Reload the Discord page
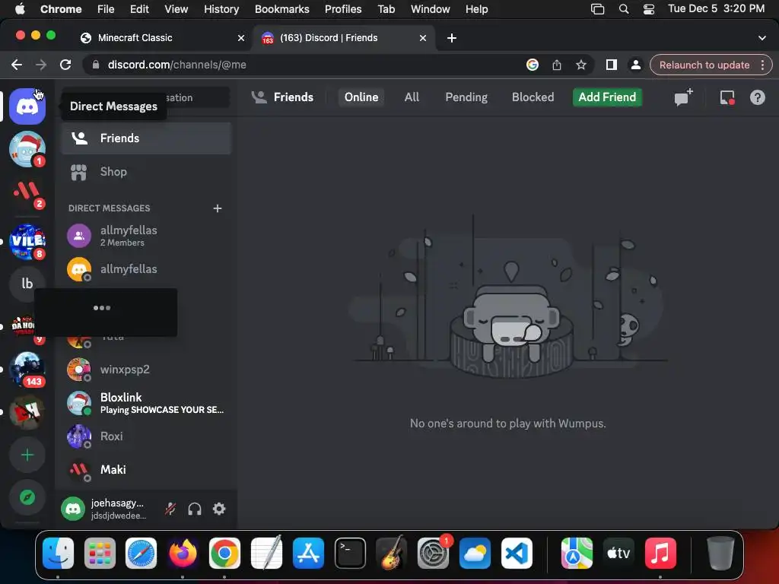Image resolution: width=779 pixels, height=584 pixels. tap(65, 65)
